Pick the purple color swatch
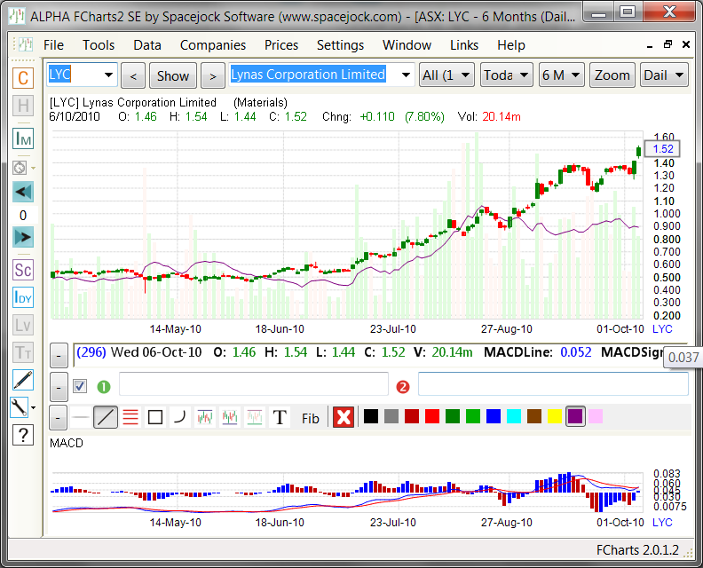703x568 pixels. point(575,416)
